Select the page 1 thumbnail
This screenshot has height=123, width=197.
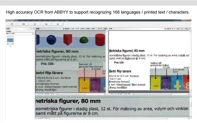point(10,40)
